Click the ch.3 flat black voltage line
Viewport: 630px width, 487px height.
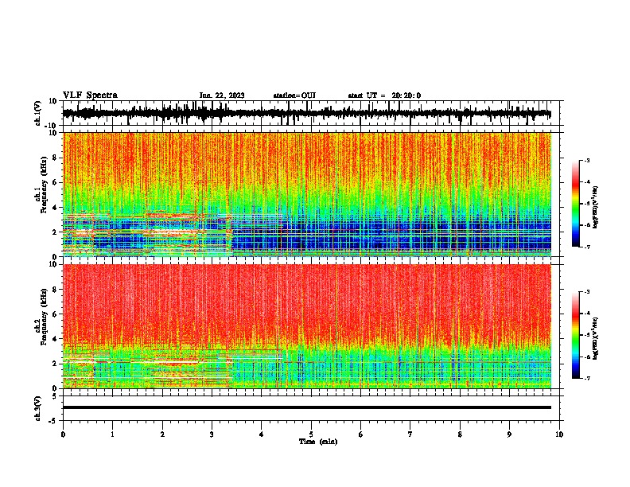click(x=307, y=407)
